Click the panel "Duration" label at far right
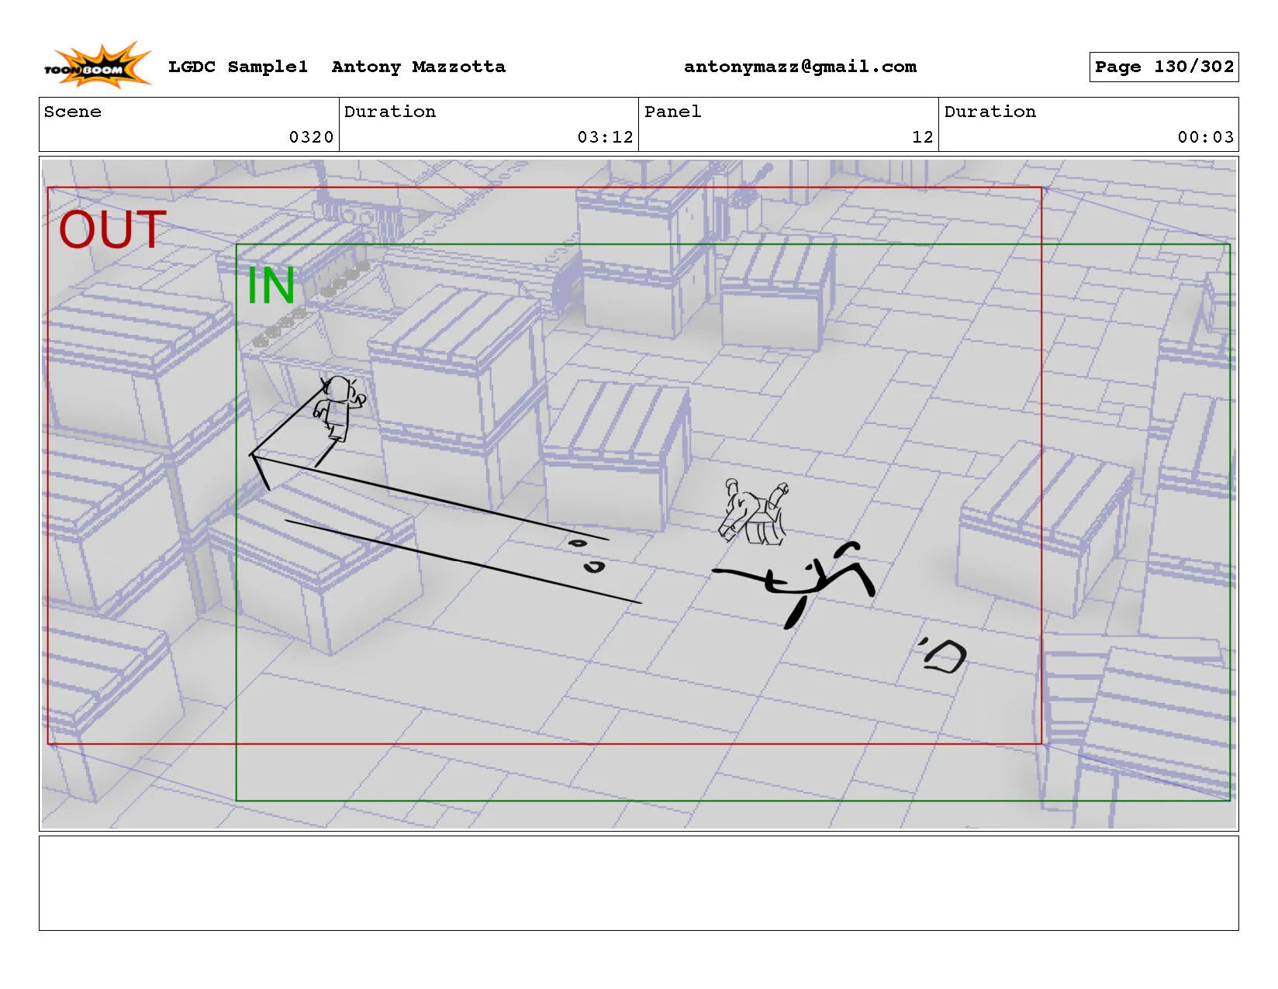 [x=990, y=112]
